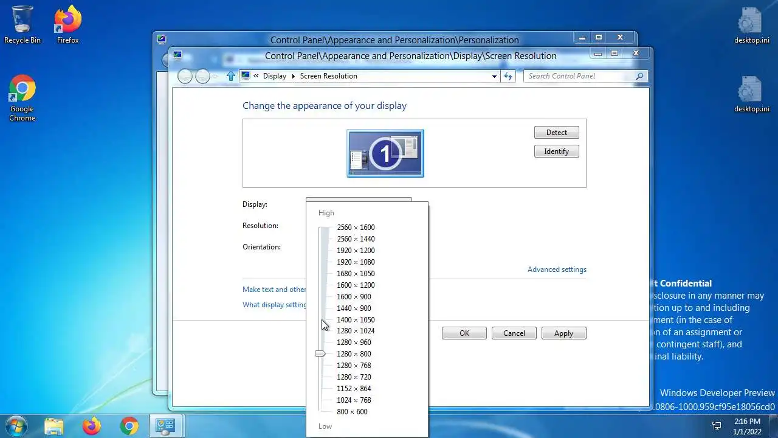The image size is (778, 438).
Task: Launch Firefox from the taskbar
Action: click(x=92, y=426)
